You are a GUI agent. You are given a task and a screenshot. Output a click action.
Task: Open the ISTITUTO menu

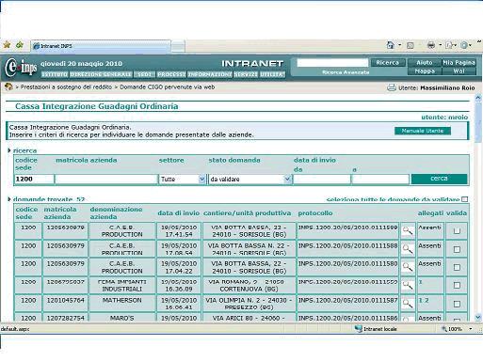(x=55, y=74)
